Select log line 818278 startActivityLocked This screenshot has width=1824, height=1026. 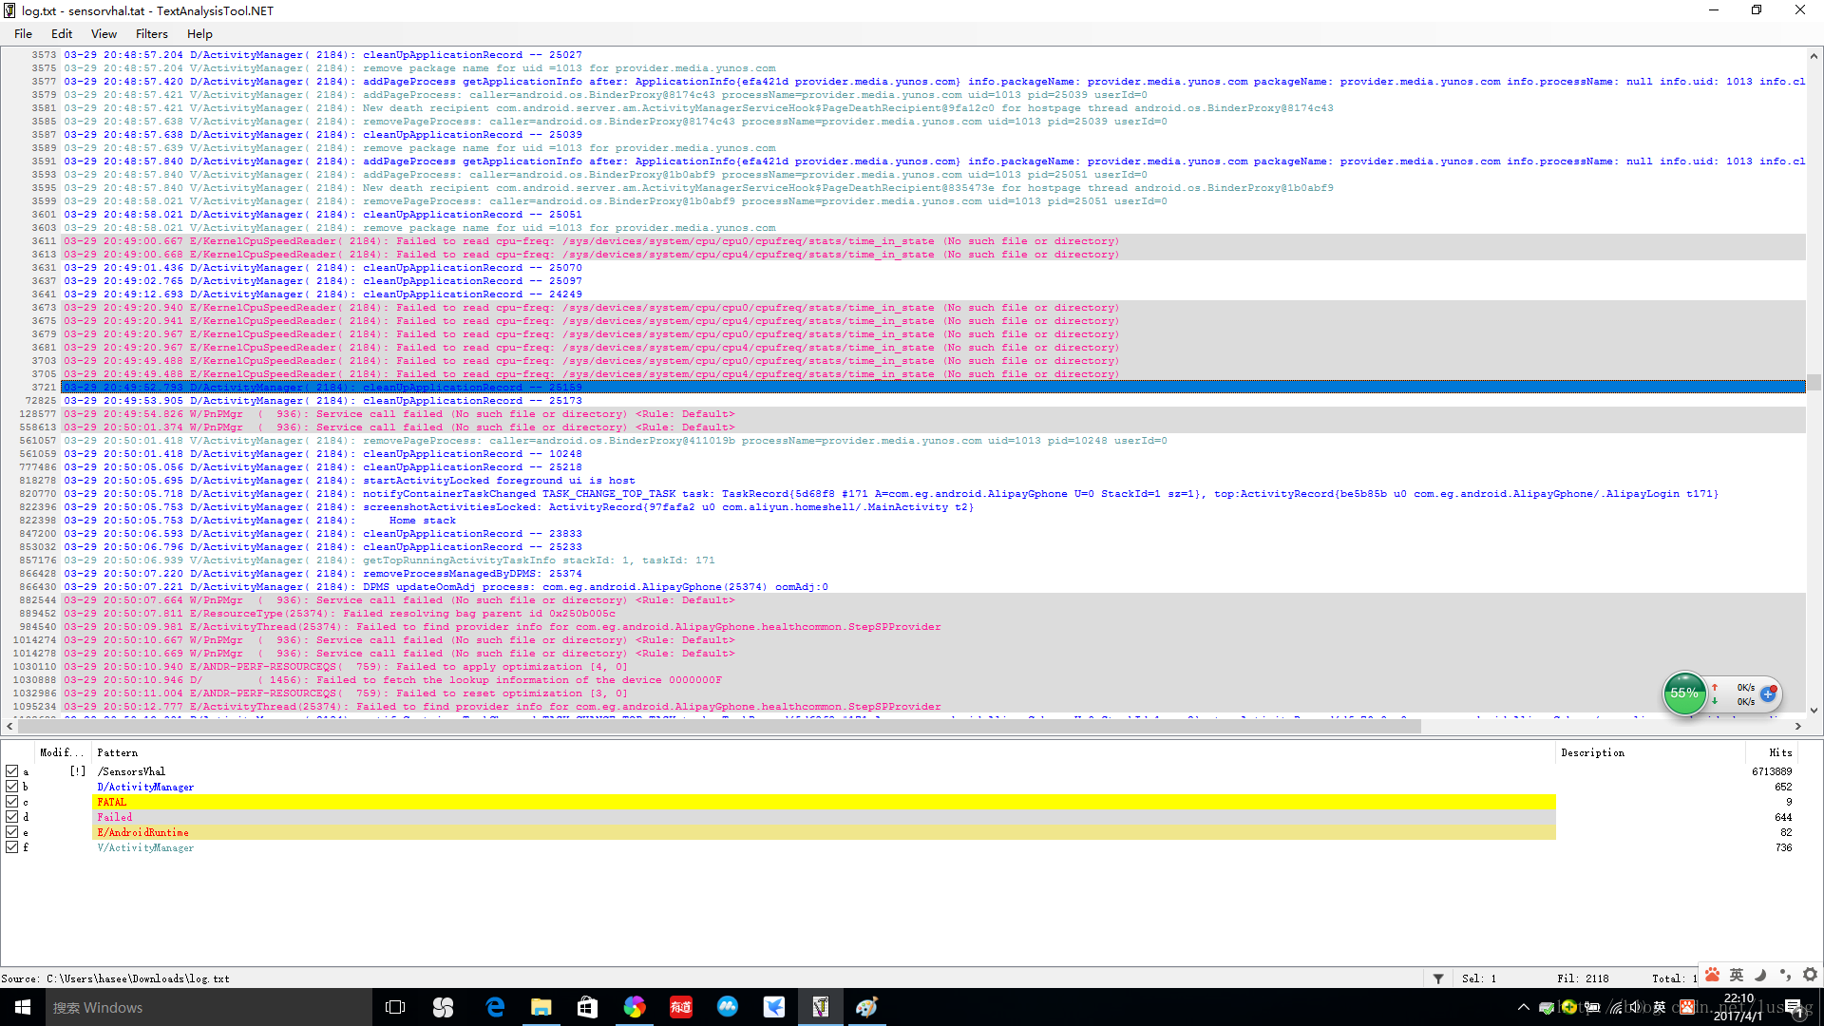tap(933, 481)
